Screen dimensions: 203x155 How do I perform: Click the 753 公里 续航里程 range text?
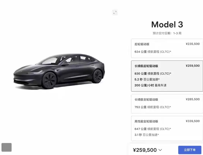tap(153, 107)
